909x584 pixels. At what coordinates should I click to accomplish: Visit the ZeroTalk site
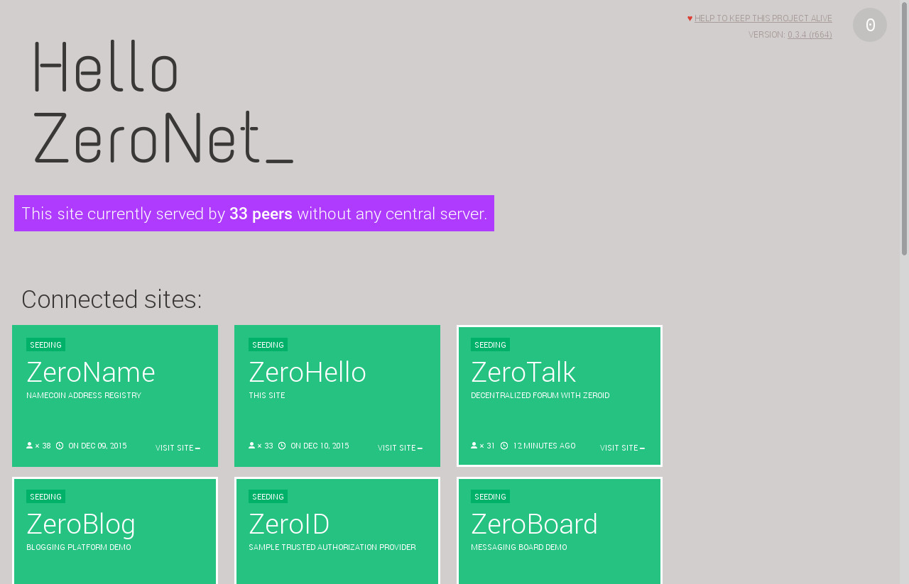coord(622,448)
